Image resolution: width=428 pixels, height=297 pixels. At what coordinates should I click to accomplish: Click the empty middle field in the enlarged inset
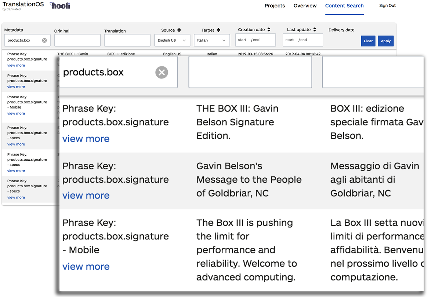(250, 72)
